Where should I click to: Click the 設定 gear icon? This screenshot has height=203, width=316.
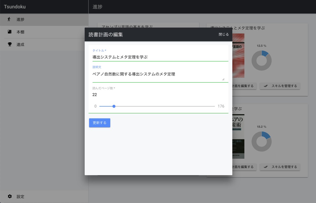pyautogui.click(x=10, y=196)
